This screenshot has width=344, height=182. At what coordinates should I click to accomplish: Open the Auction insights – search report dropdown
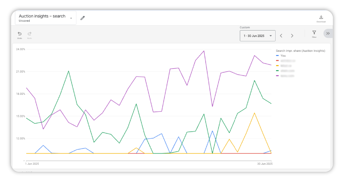(x=45, y=18)
